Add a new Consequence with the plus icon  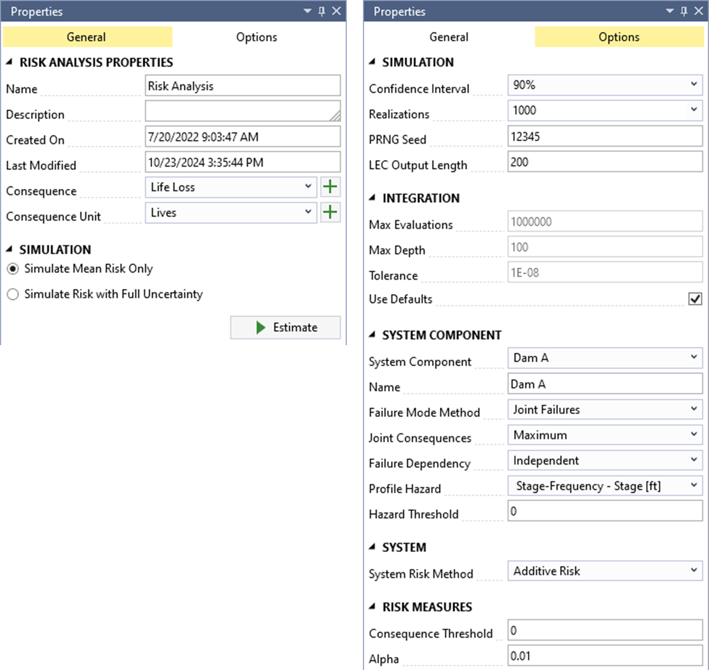(x=330, y=187)
